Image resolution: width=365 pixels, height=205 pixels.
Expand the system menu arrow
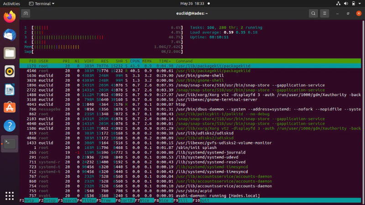[x=360, y=4]
